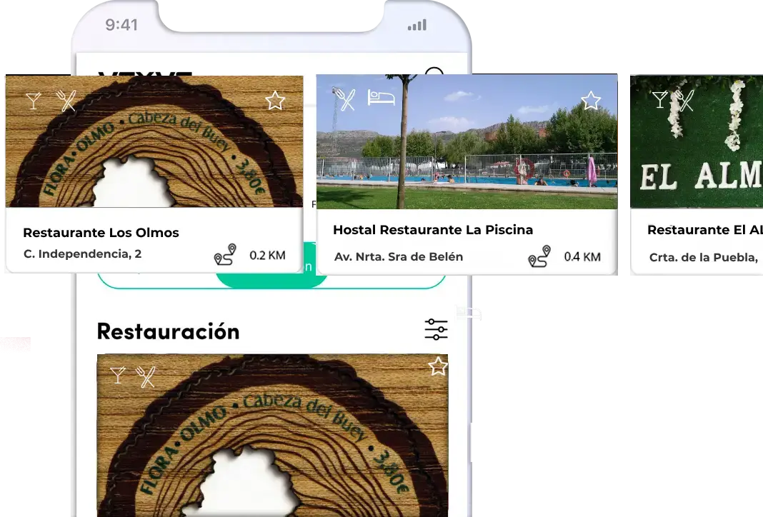Tap cocktail icon on phone list card
The height and width of the screenshot is (517, 763).
point(118,375)
